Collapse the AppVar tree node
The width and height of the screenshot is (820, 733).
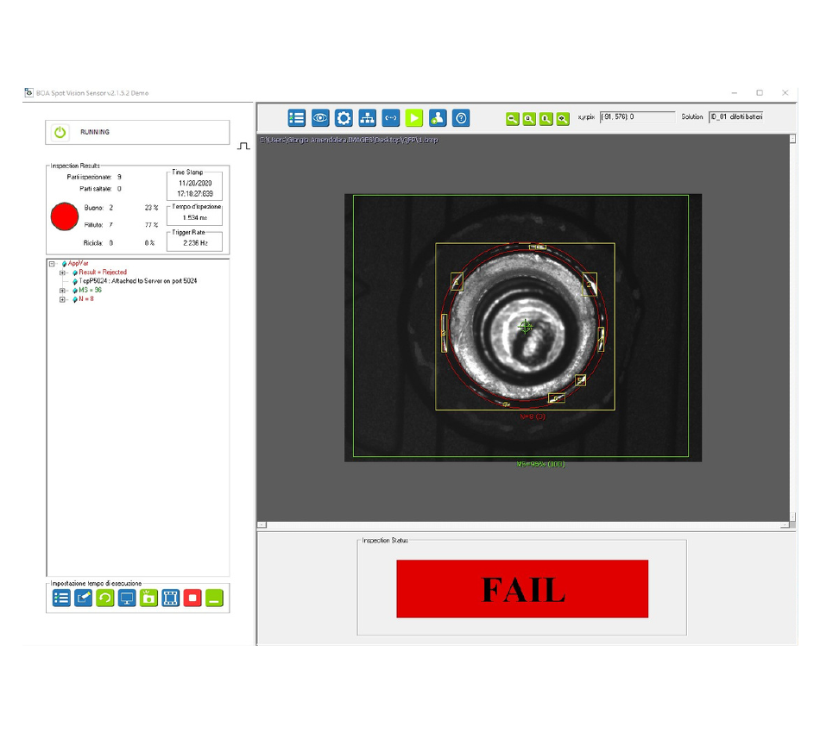pos(52,264)
